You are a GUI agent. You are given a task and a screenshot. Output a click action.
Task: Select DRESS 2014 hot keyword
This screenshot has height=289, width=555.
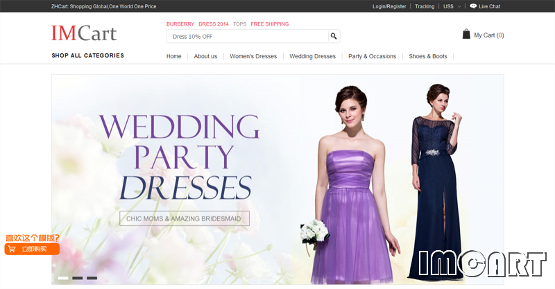[214, 24]
